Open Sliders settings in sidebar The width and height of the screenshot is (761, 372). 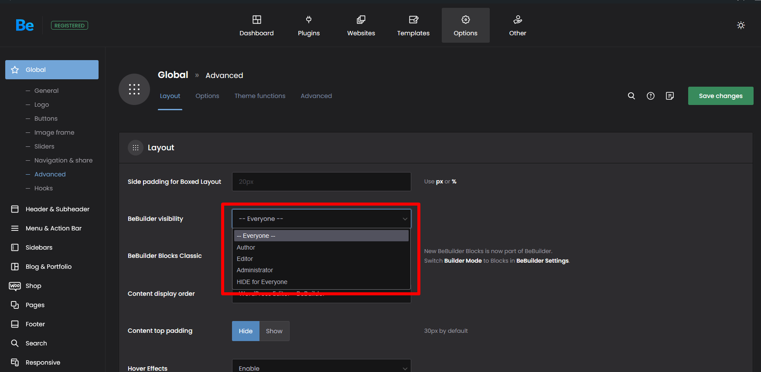44,146
